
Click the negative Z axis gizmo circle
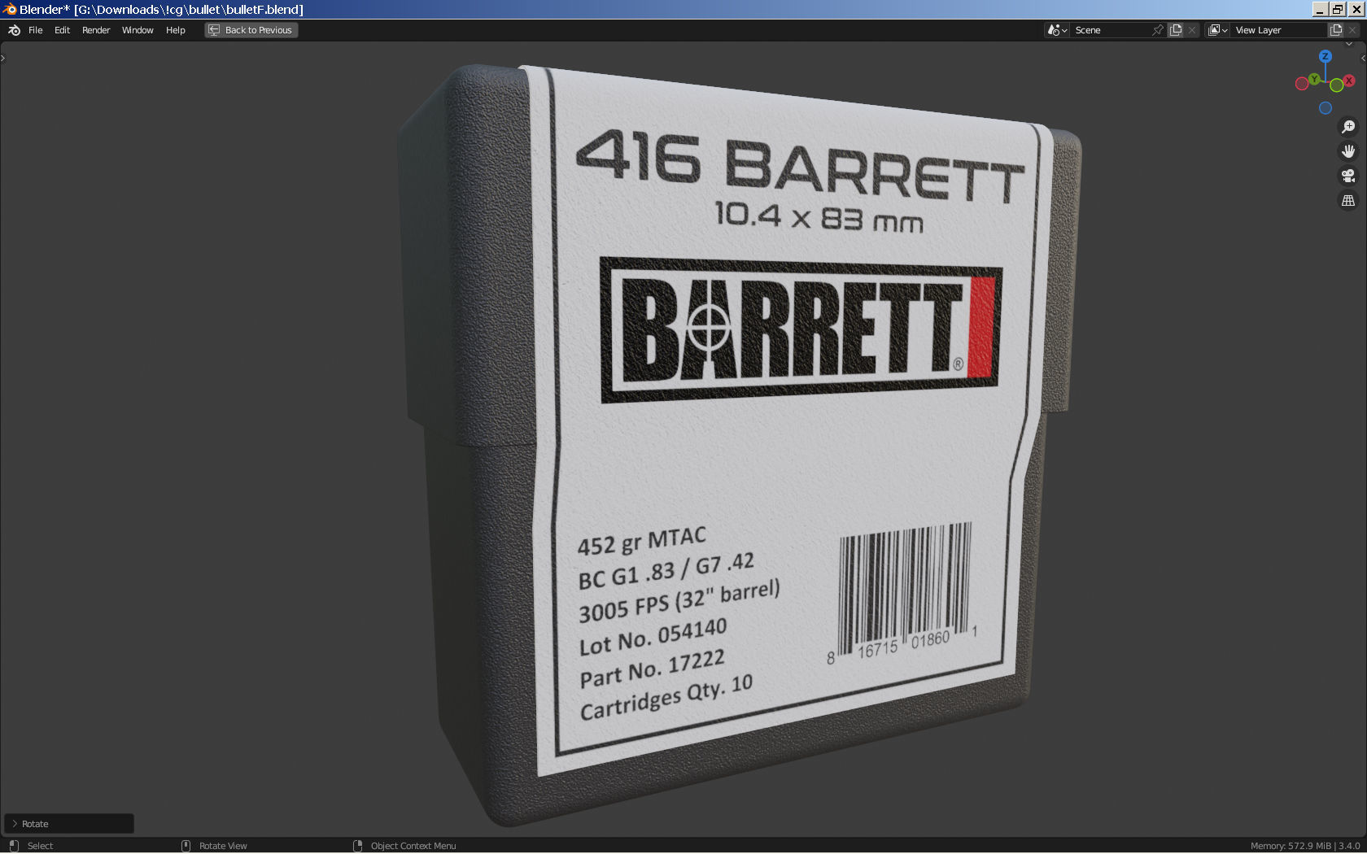point(1326,108)
